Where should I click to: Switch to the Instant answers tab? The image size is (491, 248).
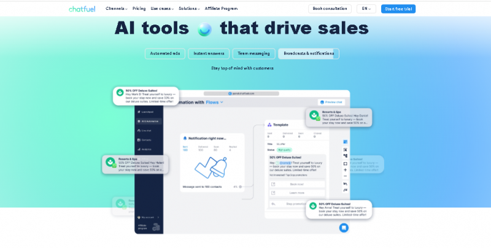point(209,53)
